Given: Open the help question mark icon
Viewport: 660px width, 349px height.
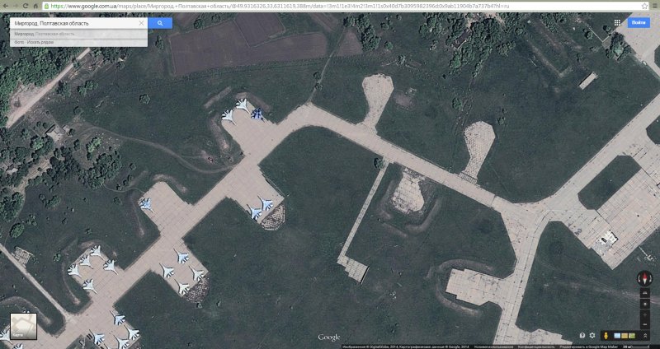Looking at the screenshot, I should 582,336.
